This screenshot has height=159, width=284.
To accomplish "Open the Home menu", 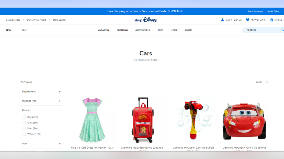I will click(174, 30).
